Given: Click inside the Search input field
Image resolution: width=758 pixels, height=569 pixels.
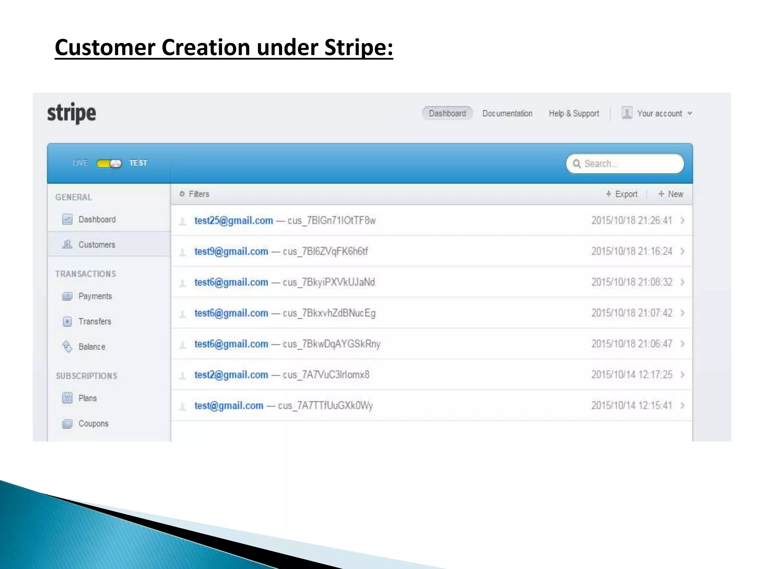Looking at the screenshot, I should (625, 164).
